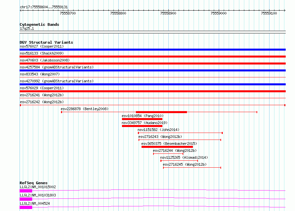The image size is (295, 211).
Task: Click the thin red line of nsv1151582
Action: point(180,133)
